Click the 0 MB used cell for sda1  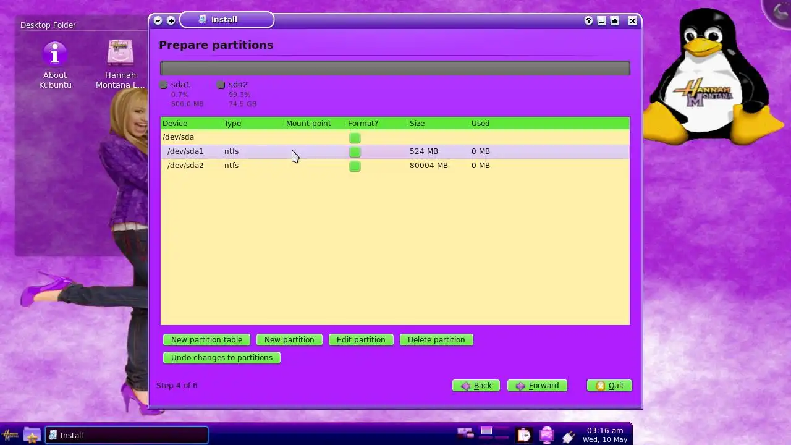point(481,151)
